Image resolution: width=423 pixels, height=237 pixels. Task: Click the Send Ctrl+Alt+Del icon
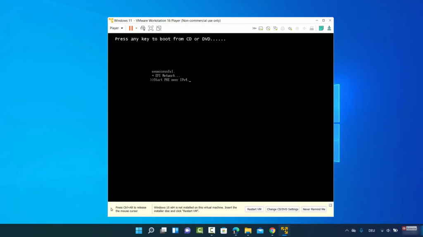click(143, 28)
